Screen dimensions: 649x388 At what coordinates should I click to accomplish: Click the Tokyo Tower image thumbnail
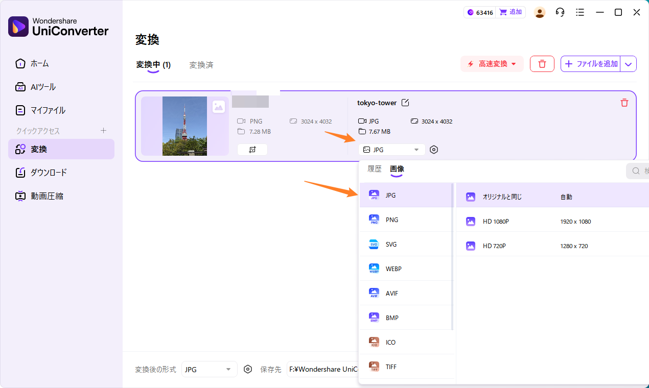(184, 126)
